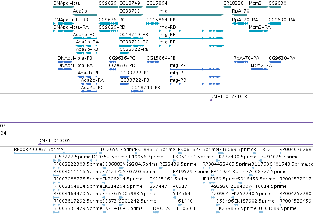Click the RpA-70 gene label
313x214 pixels.
pyautogui.click(x=241, y=11)
